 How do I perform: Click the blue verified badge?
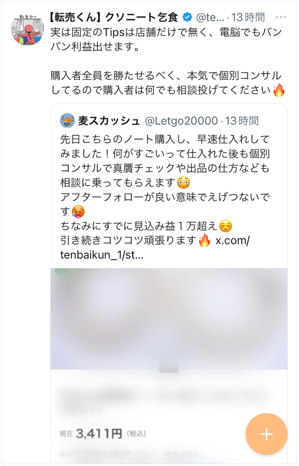pos(187,18)
